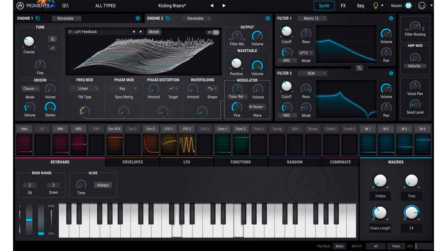The height and width of the screenshot is (251, 447).
Task: Click the MIDI channel All button
Action: pyautogui.click(x=375, y=246)
